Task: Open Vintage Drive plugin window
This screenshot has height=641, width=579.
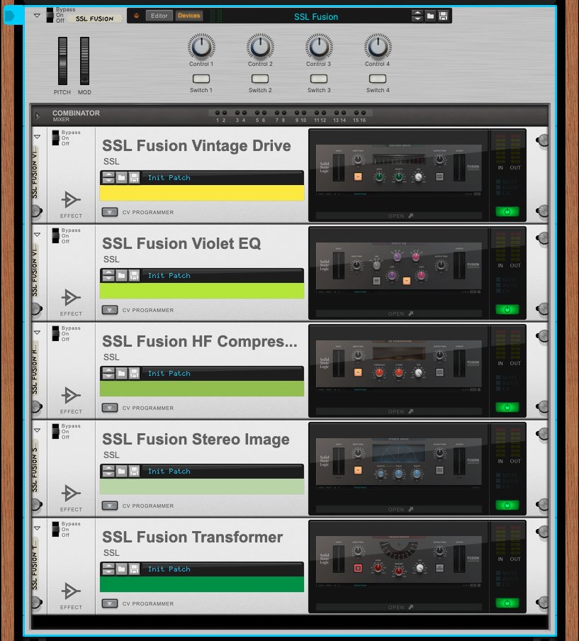Action: pyautogui.click(x=399, y=216)
